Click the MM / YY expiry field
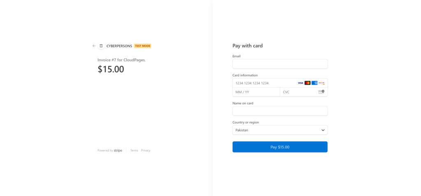This screenshot has width=421, height=196. pyautogui.click(x=256, y=92)
